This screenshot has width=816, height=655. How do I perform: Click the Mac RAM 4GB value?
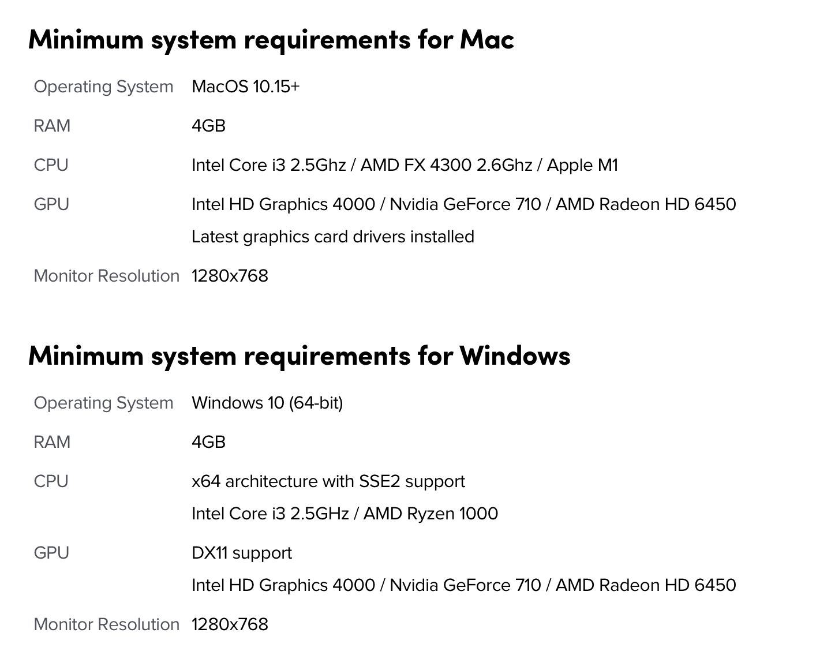[208, 126]
